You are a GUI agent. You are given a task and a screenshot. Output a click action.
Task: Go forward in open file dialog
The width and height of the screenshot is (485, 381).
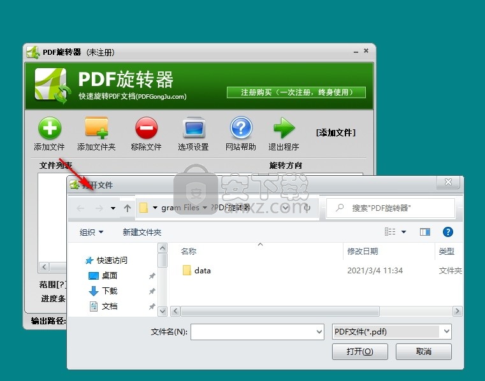[99, 208]
